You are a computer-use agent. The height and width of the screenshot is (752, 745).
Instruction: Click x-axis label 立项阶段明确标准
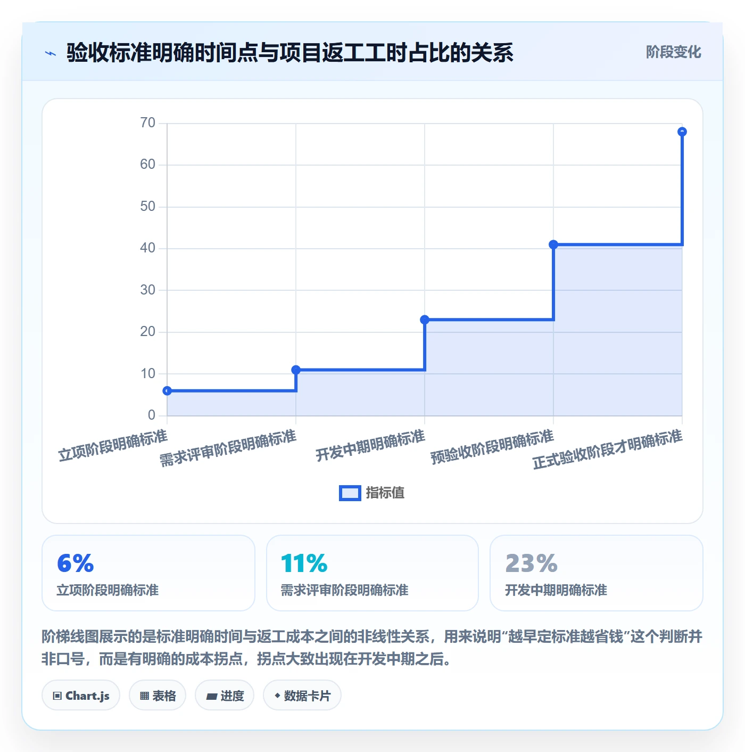click(x=113, y=446)
